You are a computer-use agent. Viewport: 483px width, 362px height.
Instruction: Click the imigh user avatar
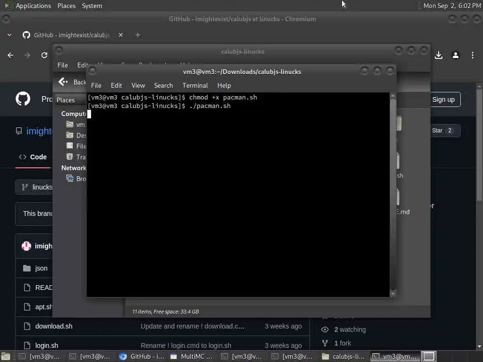click(x=26, y=246)
